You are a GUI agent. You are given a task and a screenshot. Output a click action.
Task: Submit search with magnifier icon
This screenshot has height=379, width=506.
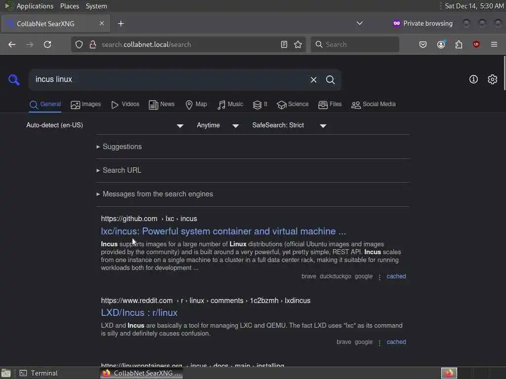click(x=330, y=79)
